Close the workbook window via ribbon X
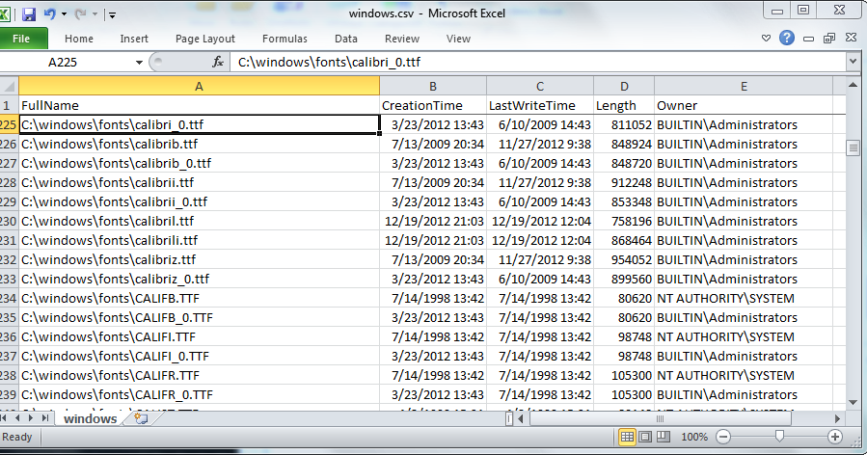The height and width of the screenshot is (455, 867). 851,38
